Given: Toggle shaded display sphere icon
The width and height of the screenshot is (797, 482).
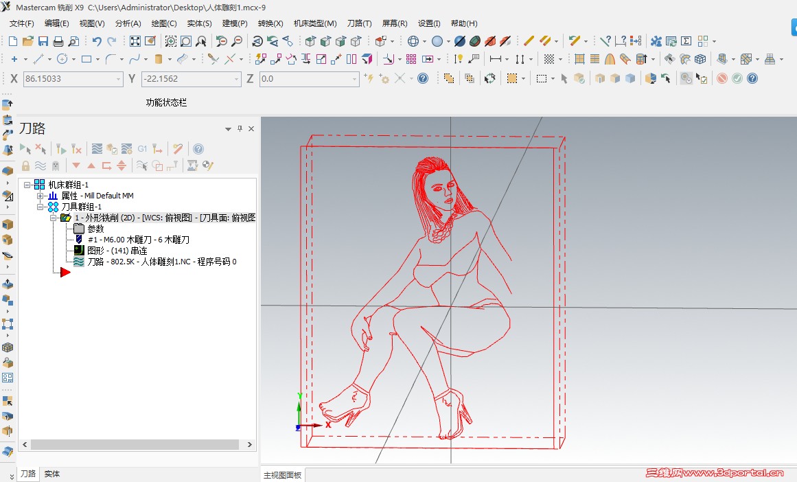Looking at the screenshot, I should 437,41.
